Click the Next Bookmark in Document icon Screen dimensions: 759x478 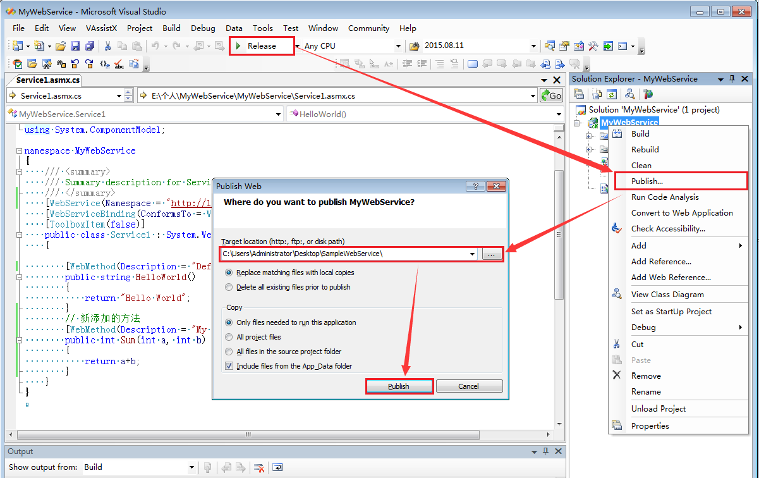click(x=559, y=64)
